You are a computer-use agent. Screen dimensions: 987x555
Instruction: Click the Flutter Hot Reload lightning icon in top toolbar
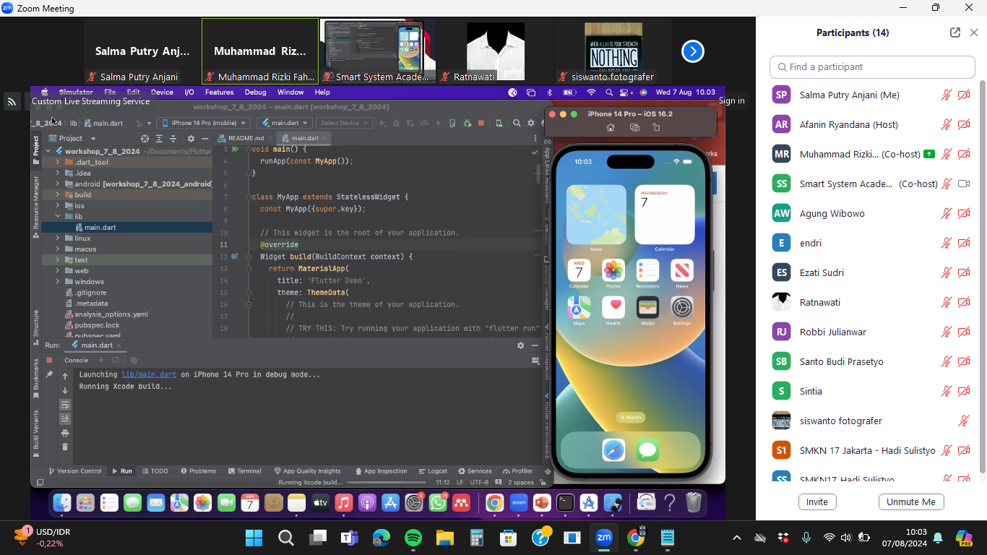(x=438, y=123)
